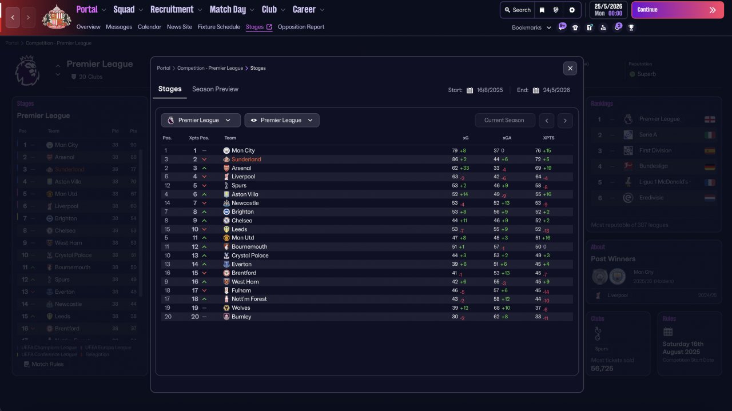Image resolution: width=732 pixels, height=411 pixels.
Task: Click the Start date calendar icon
Action: coord(470,90)
